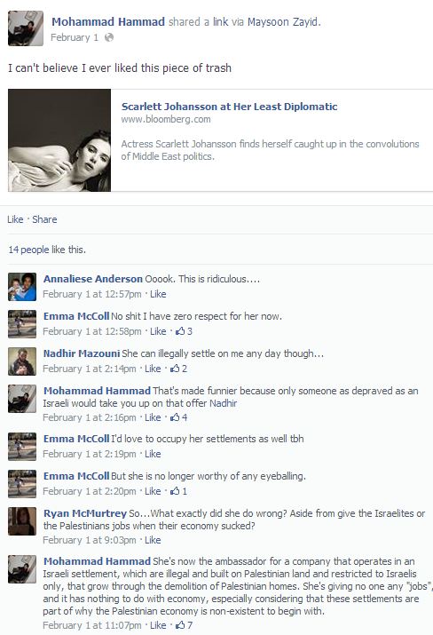Open Mohammad Hammad's post profile picture
Viewport: 433px width, 635px height.
pyautogui.click(x=26, y=28)
